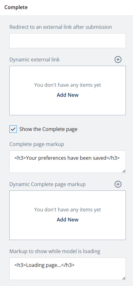The image size is (133, 286).
Task: Click the 'Dynamic Complete page markup' label
Action: point(47,184)
